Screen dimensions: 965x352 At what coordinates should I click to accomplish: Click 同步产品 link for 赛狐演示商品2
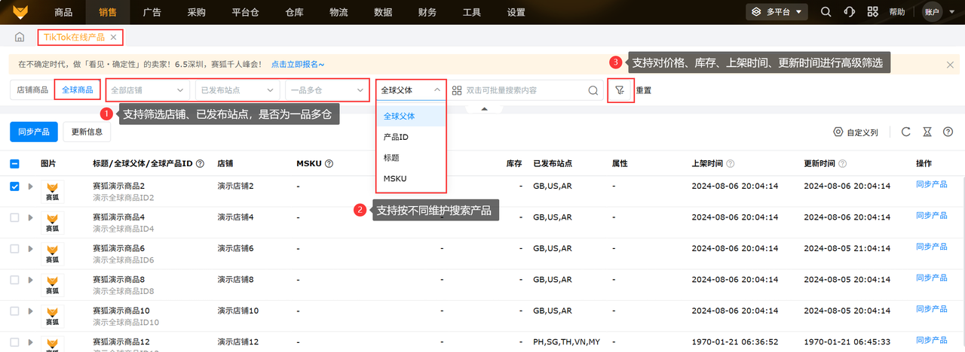click(932, 184)
